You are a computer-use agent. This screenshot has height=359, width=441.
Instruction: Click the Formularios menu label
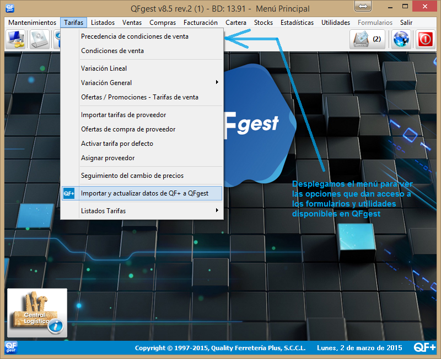point(375,23)
